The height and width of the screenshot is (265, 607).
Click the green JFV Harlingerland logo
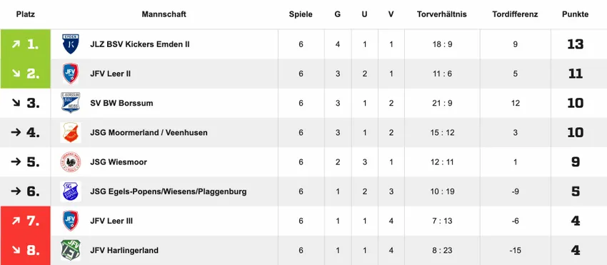pos(71,250)
